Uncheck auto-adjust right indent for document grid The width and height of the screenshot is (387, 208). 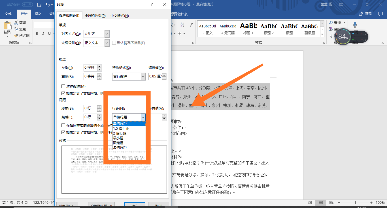point(63,93)
